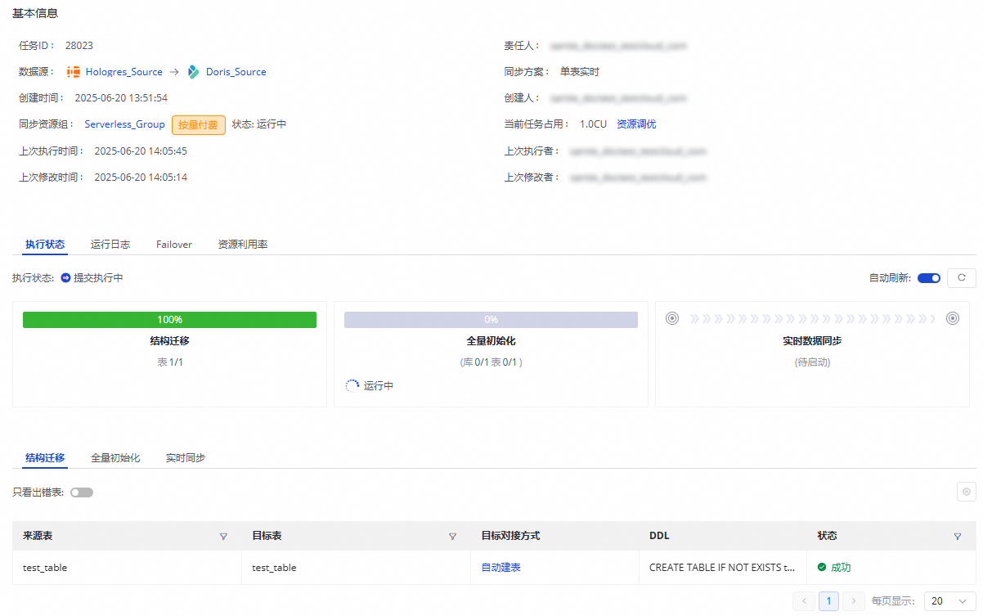The width and height of the screenshot is (983, 616).
Task: Click the 结构迁移 progress card title
Action: [x=169, y=340]
